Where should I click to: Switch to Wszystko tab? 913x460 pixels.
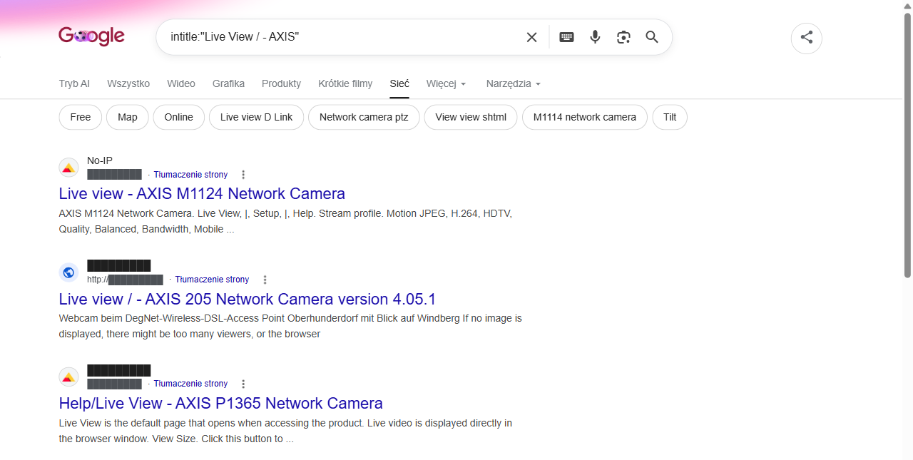tap(128, 83)
